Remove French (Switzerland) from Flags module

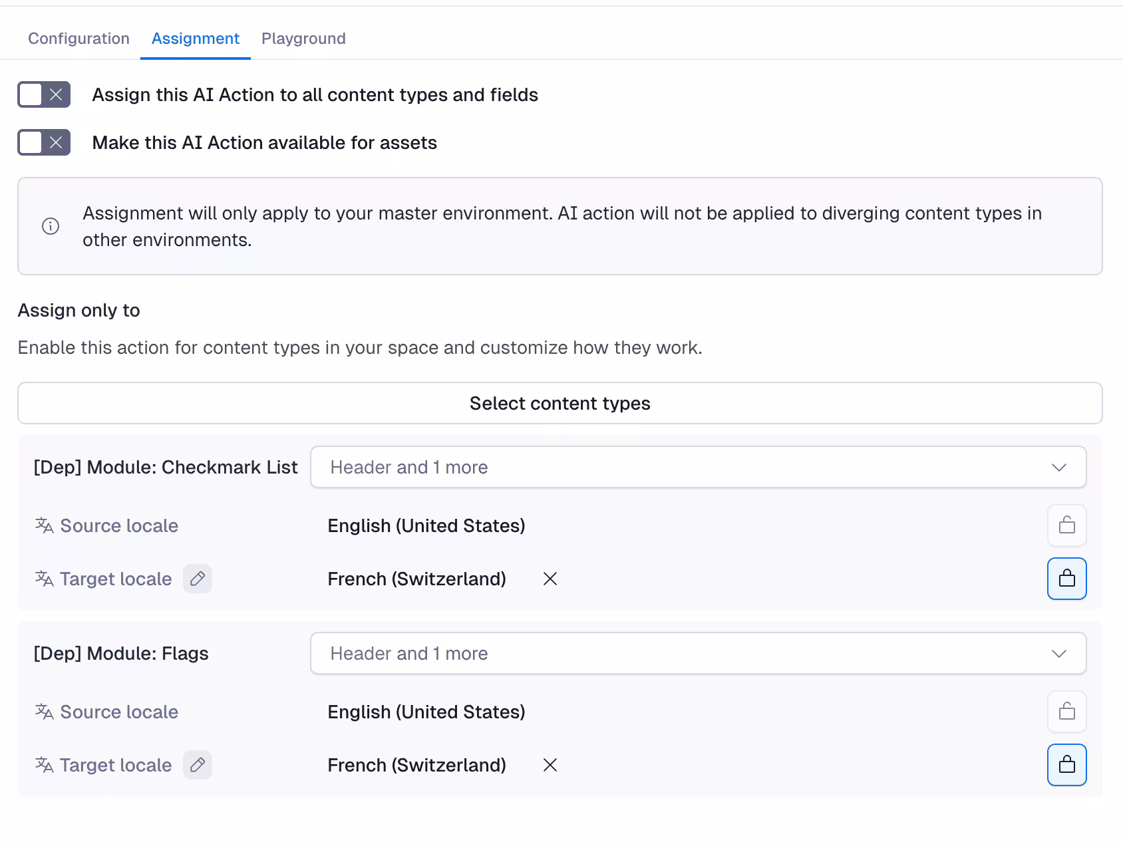tap(550, 765)
